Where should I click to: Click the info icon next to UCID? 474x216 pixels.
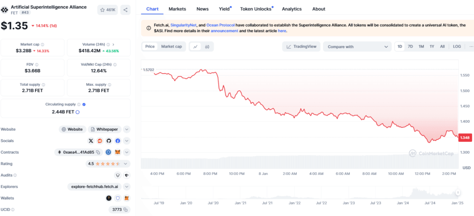coord(12,210)
